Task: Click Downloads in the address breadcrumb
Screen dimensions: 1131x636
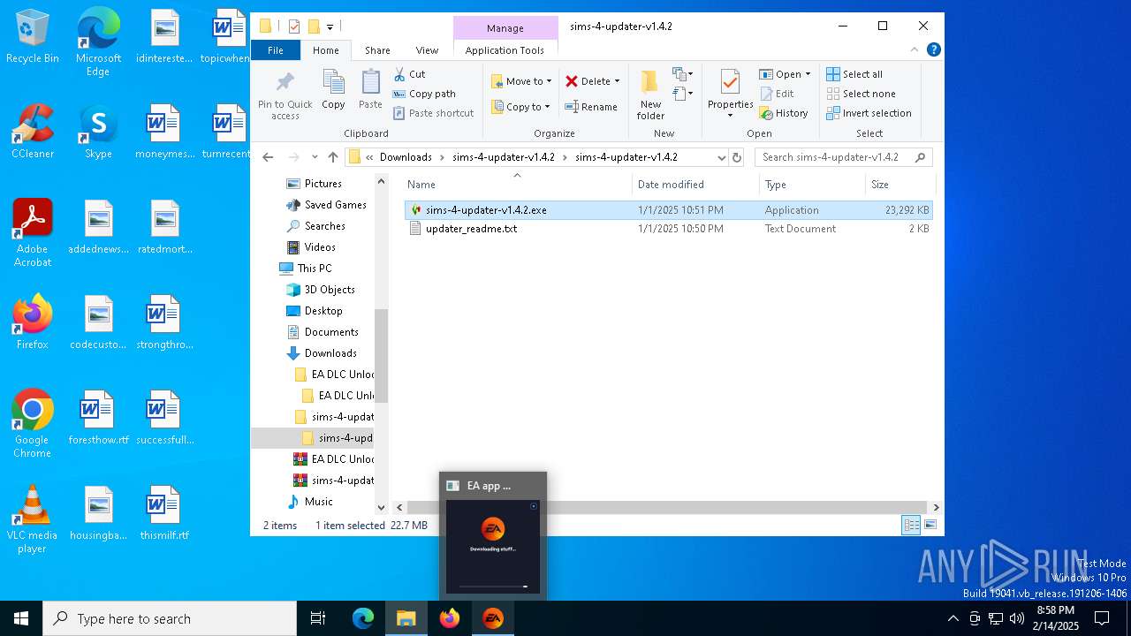Action: [406, 157]
